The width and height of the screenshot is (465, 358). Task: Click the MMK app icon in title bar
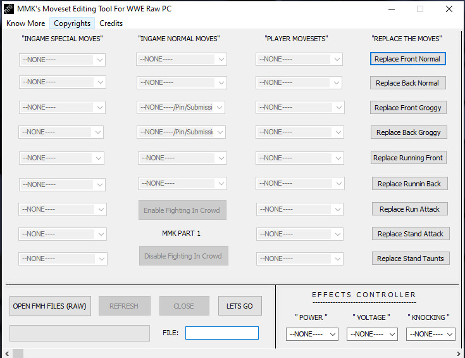[x=9, y=9]
